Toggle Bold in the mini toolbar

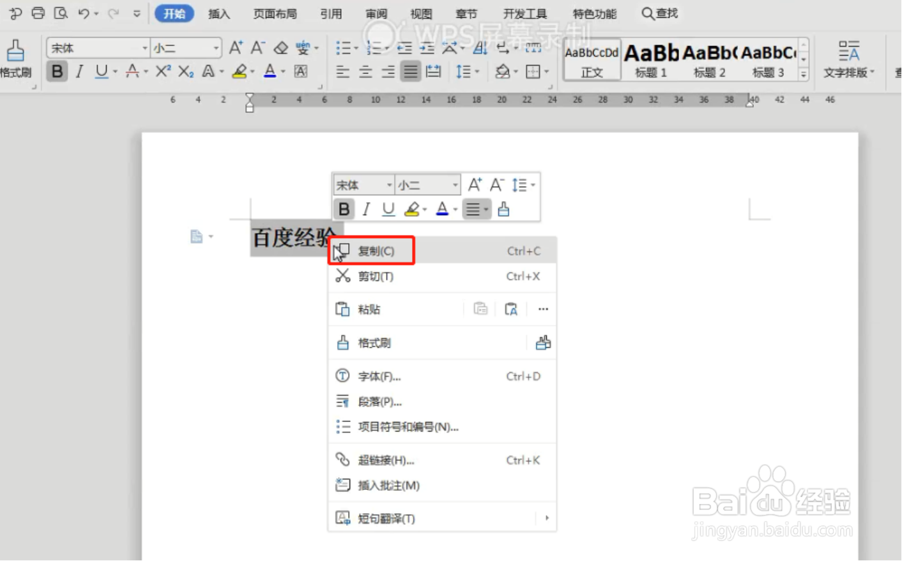coord(344,209)
